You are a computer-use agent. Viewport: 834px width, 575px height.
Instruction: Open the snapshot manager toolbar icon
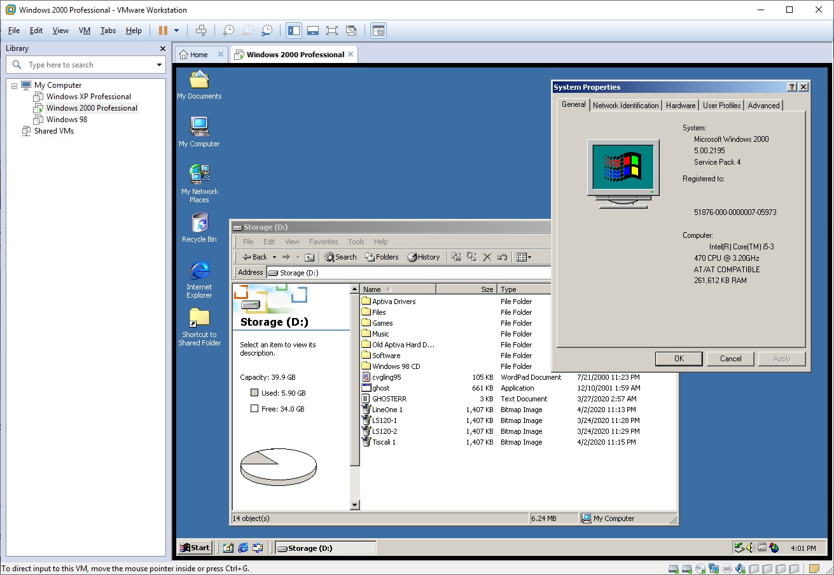268,31
